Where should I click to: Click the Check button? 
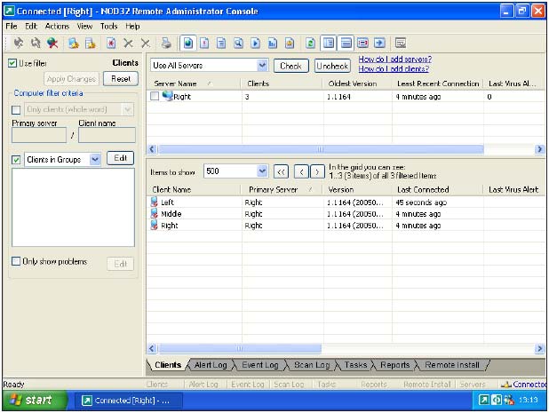(291, 66)
